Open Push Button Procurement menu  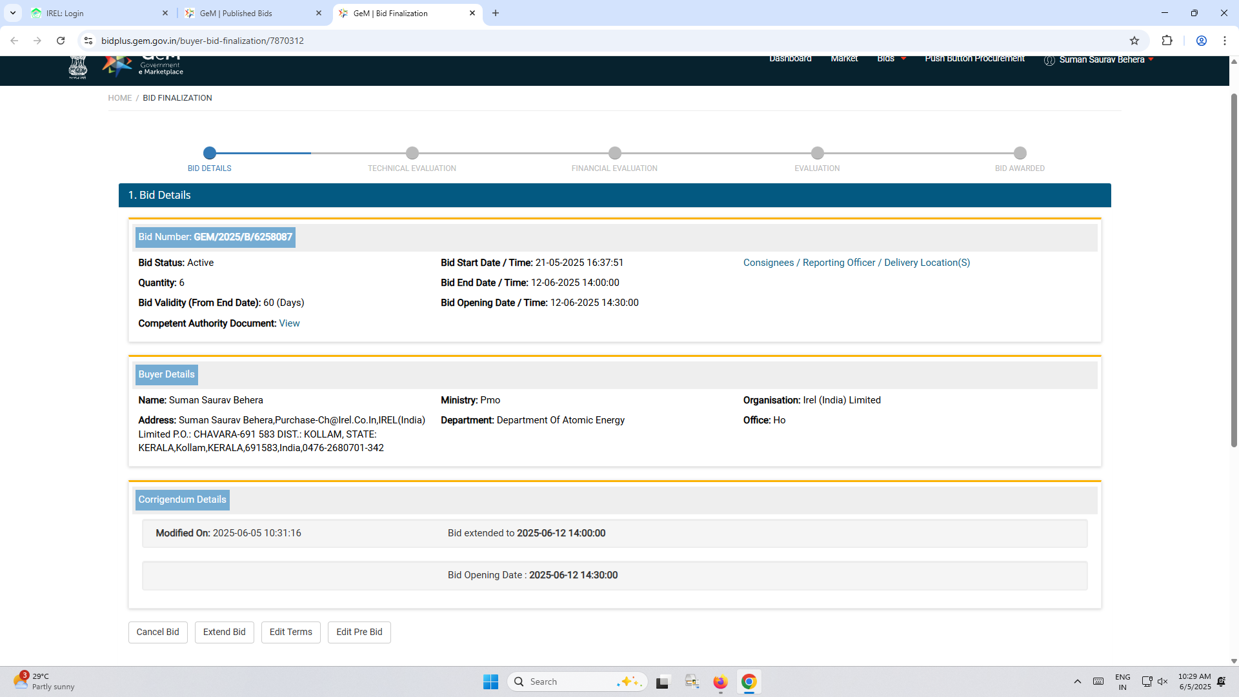point(974,59)
